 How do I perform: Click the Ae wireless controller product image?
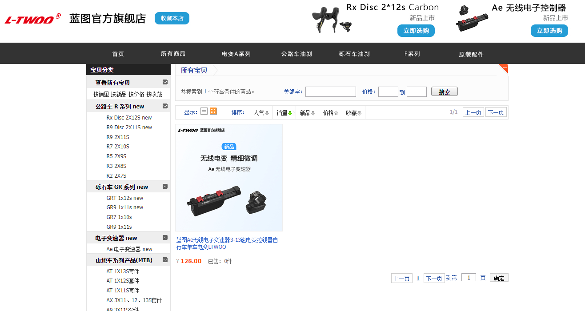(x=472, y=20)
